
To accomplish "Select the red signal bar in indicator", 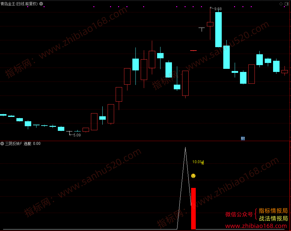I will click(x=193, y=208).
